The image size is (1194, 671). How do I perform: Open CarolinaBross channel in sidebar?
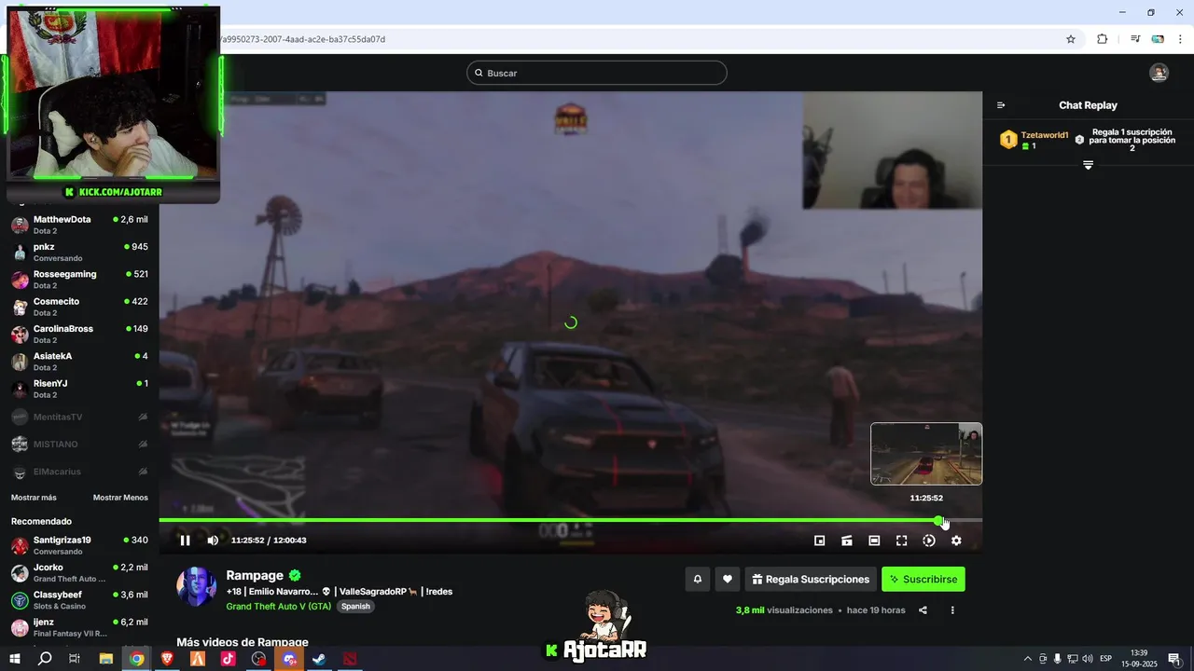[79, 334]
